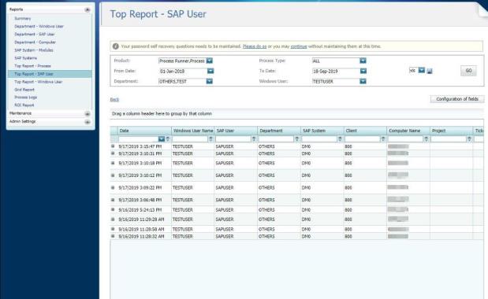Expand the Admin Settings sidebar section
This screenshot has height=299, width=488.
88,122
